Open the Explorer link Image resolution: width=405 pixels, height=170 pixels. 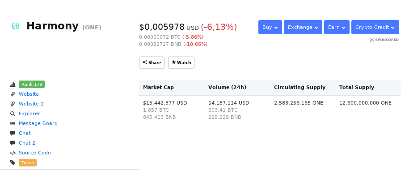(30, 113)
